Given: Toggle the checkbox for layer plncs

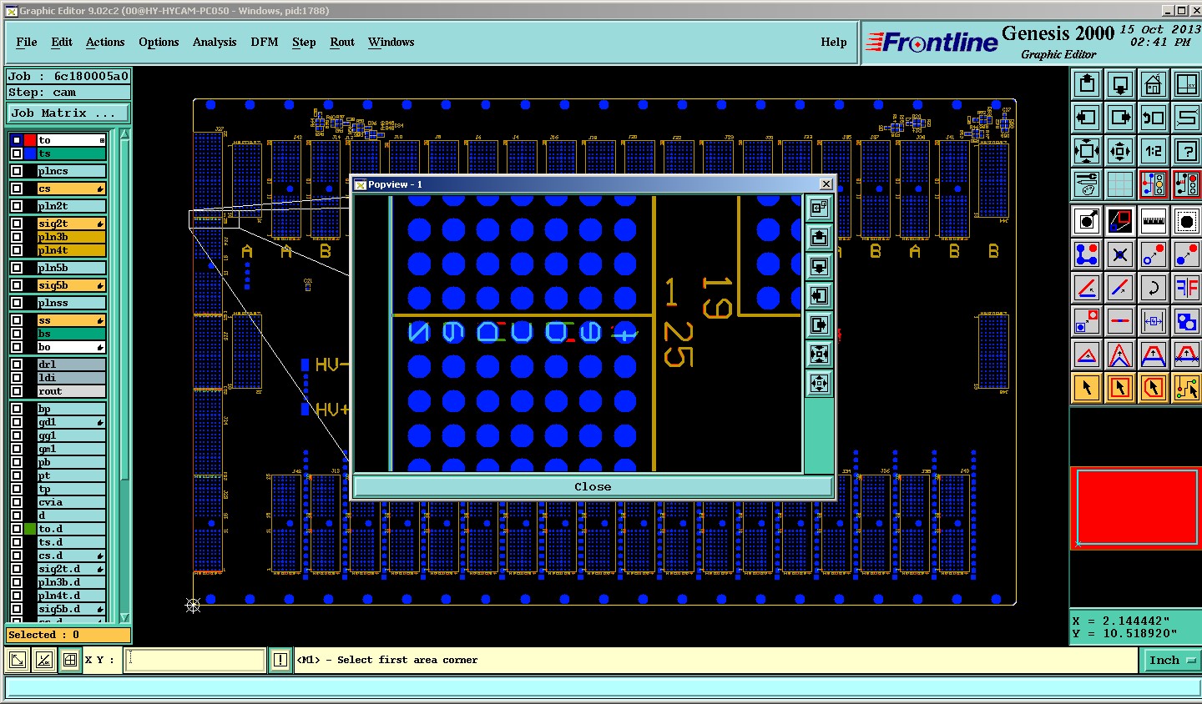Looking at the screenshot, I should point(17,171).
